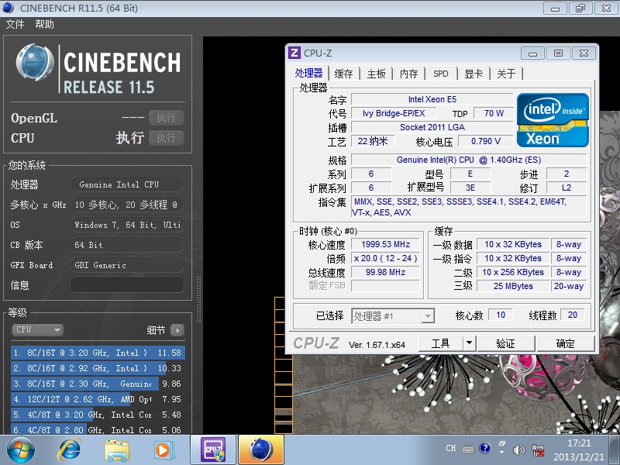Click the 确定 OK button in CPU-Z
This screenshot has width=620, height=465.
point(566,343)
